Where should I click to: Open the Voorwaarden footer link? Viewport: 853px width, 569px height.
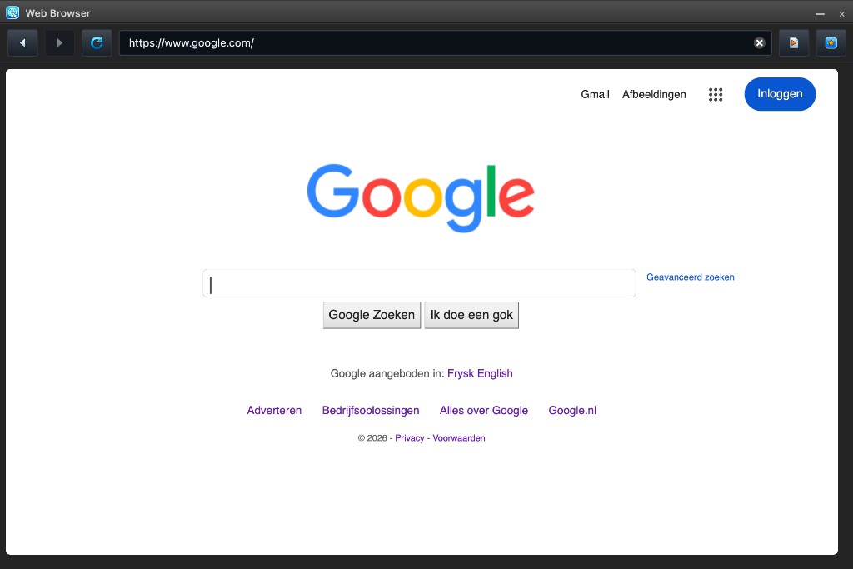pos(459,438)
